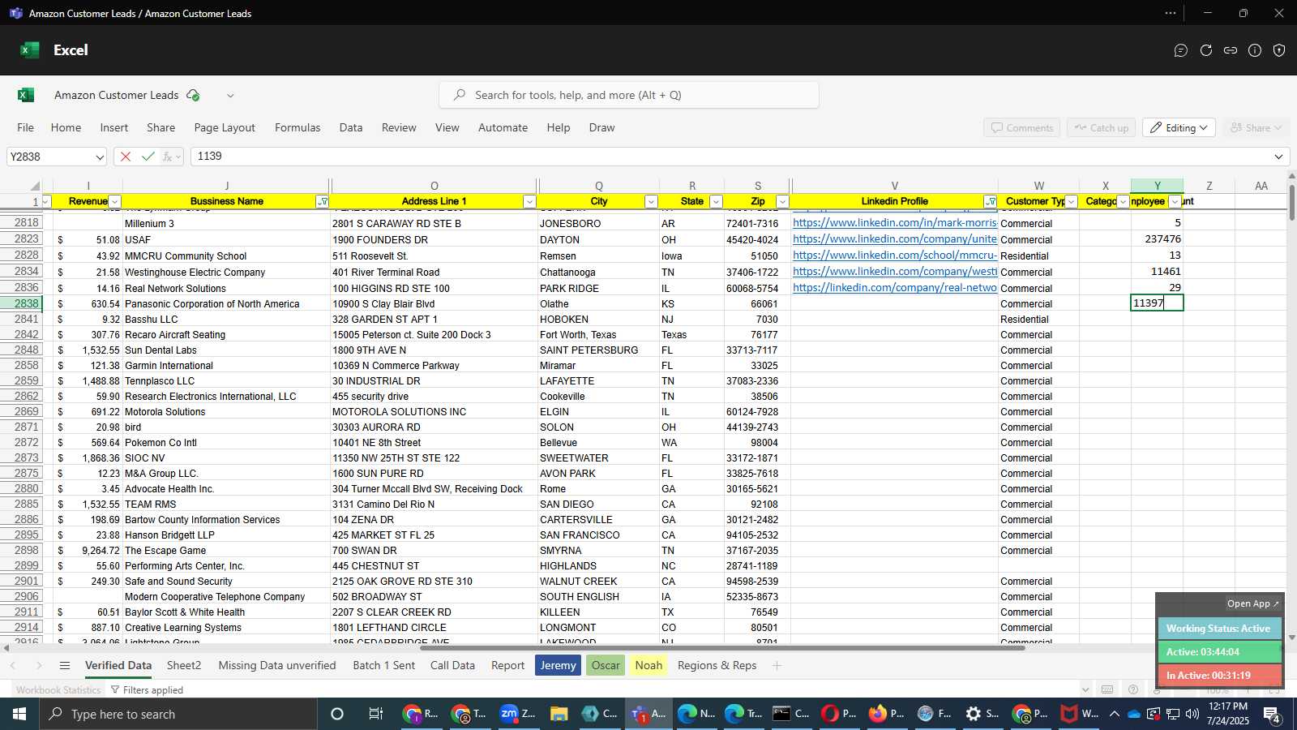Open the comments pane icon in the header
Screen dimensions: 1297x730
pos(1181,50)
